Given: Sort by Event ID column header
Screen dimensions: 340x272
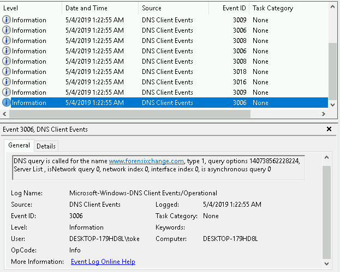Looking at the screenshot, I should click(229, 8).
